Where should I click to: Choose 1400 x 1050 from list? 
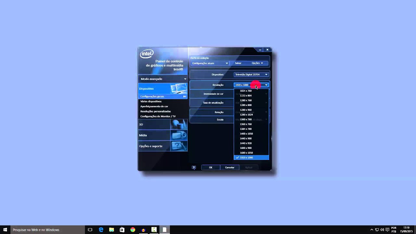[251, 134]
